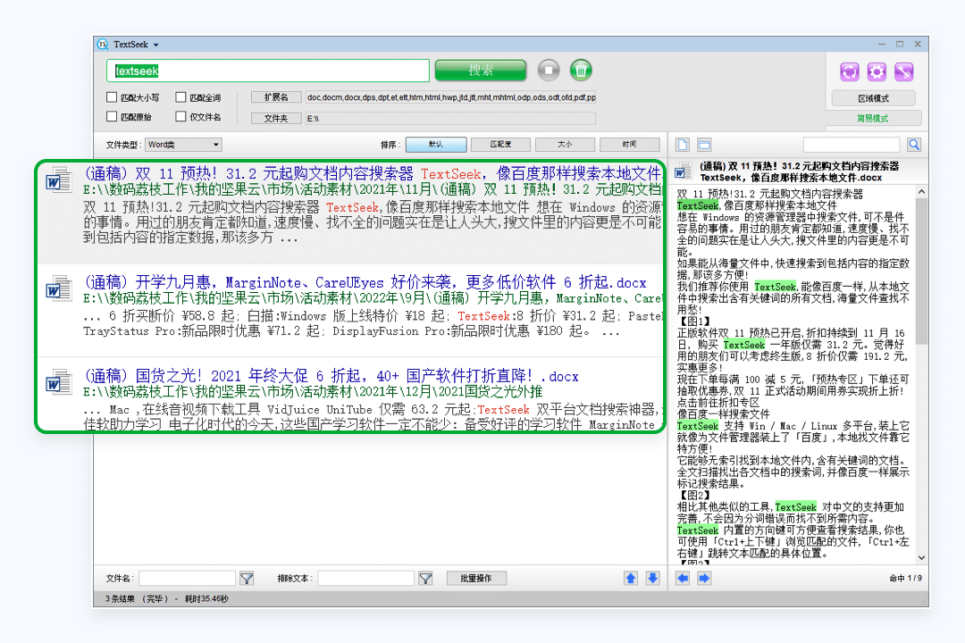The height and width of the screenshot is (643, 965).
Task: Click the funnel icon next to 文件名 field
Action: pyautogui.click(x=247, y=579)
